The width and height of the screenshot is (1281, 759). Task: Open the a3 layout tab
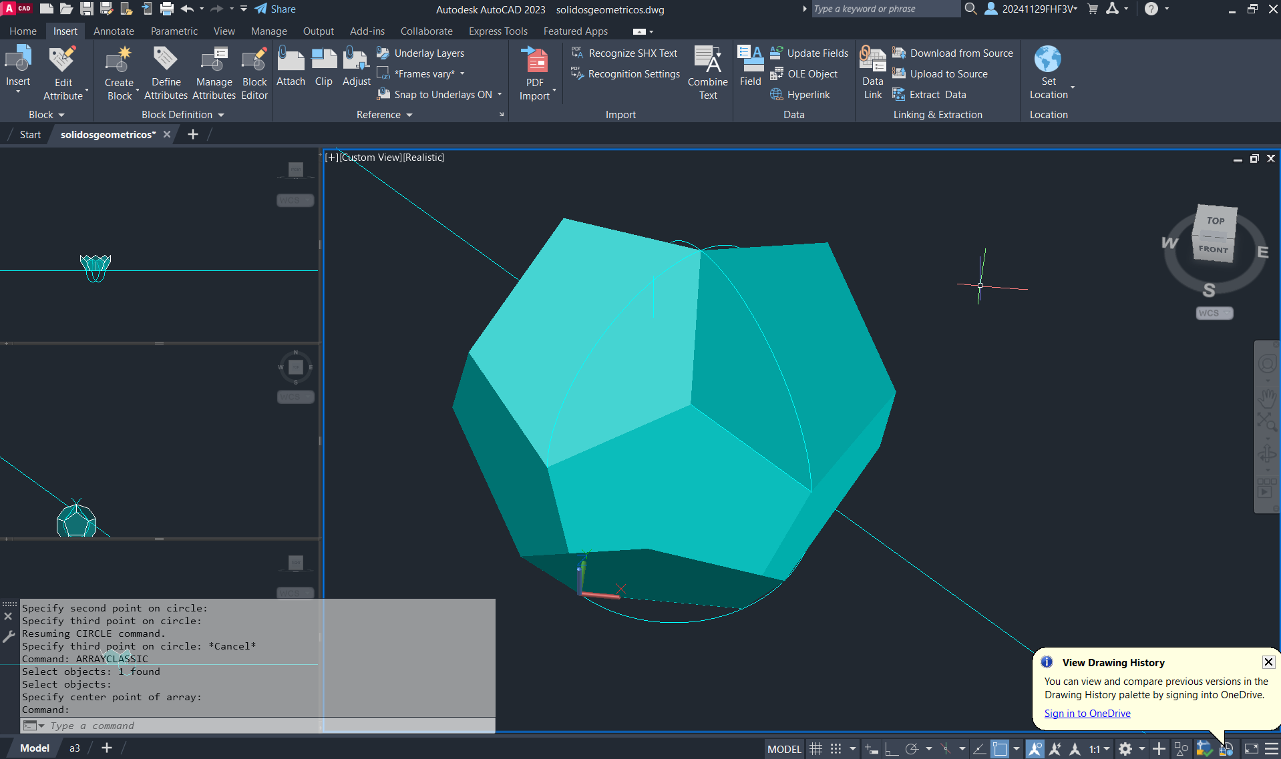pyautogui.click(x=75, y=748)
